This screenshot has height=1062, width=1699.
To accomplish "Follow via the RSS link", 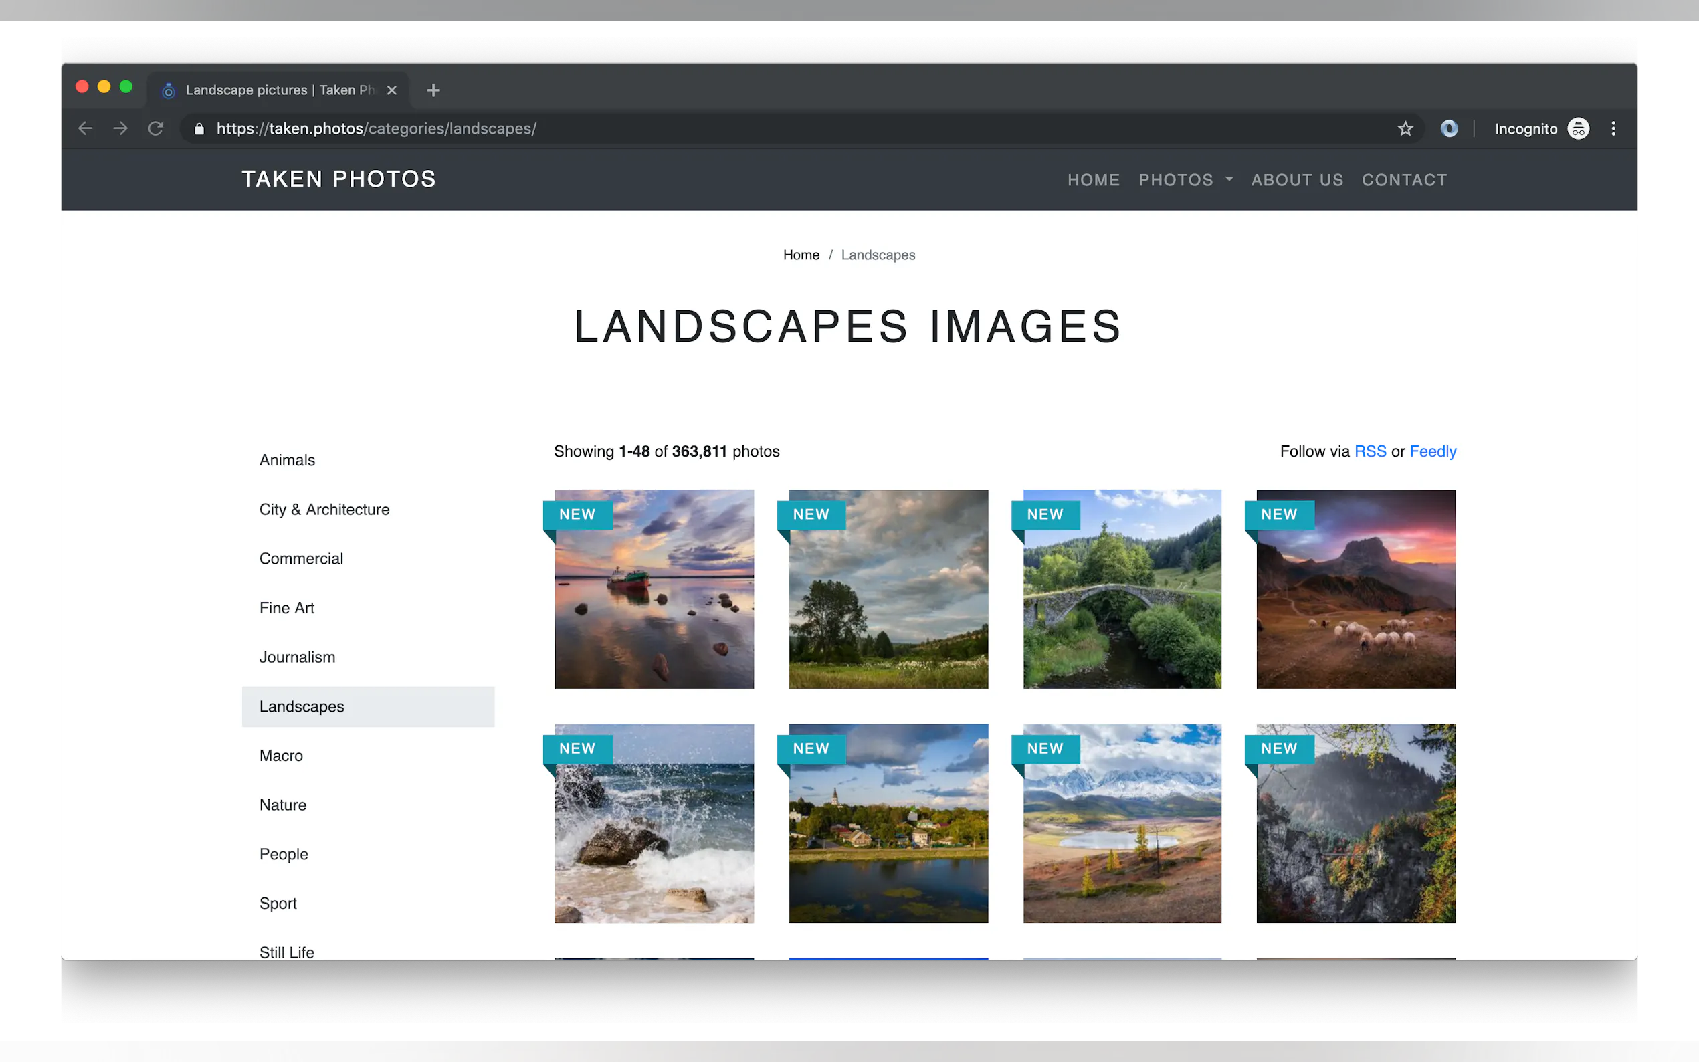I will tap(1370, 451).
